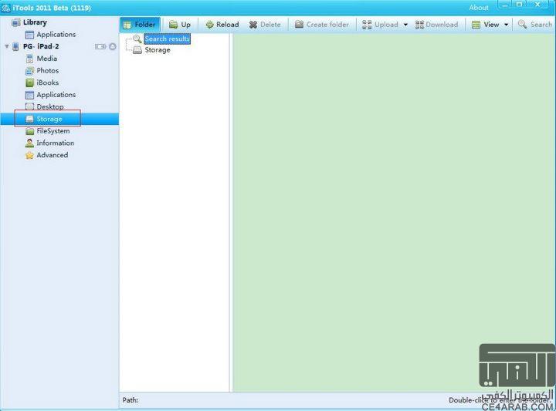Image resolution: width=556 pixels, height=411 pixels.
Task: Click the drive icon next to Storage node
Action: (137, 50)
